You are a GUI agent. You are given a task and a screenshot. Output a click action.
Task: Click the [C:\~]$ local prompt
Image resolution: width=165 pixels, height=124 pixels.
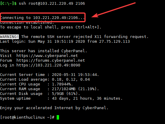point(8,4)
